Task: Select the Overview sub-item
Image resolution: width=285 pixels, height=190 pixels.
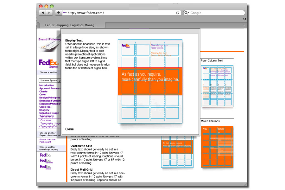Action: click(x=46, y=120)
